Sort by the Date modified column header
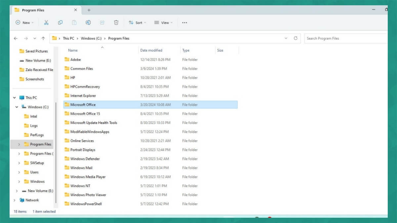The width and height of the screenshot is (397, 223). pyautogui.click(x=151, y=50)
